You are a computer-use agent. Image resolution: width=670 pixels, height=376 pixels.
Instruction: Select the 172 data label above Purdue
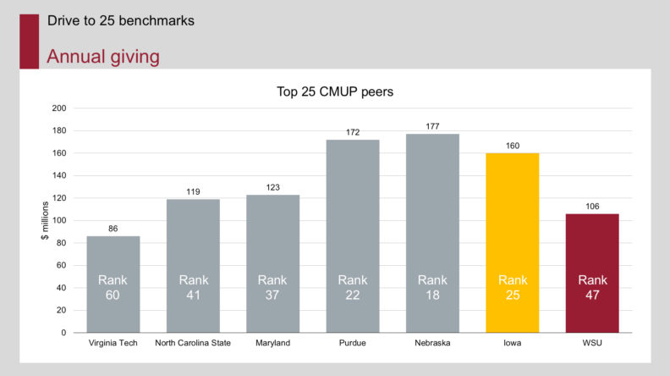pos(353,132)
